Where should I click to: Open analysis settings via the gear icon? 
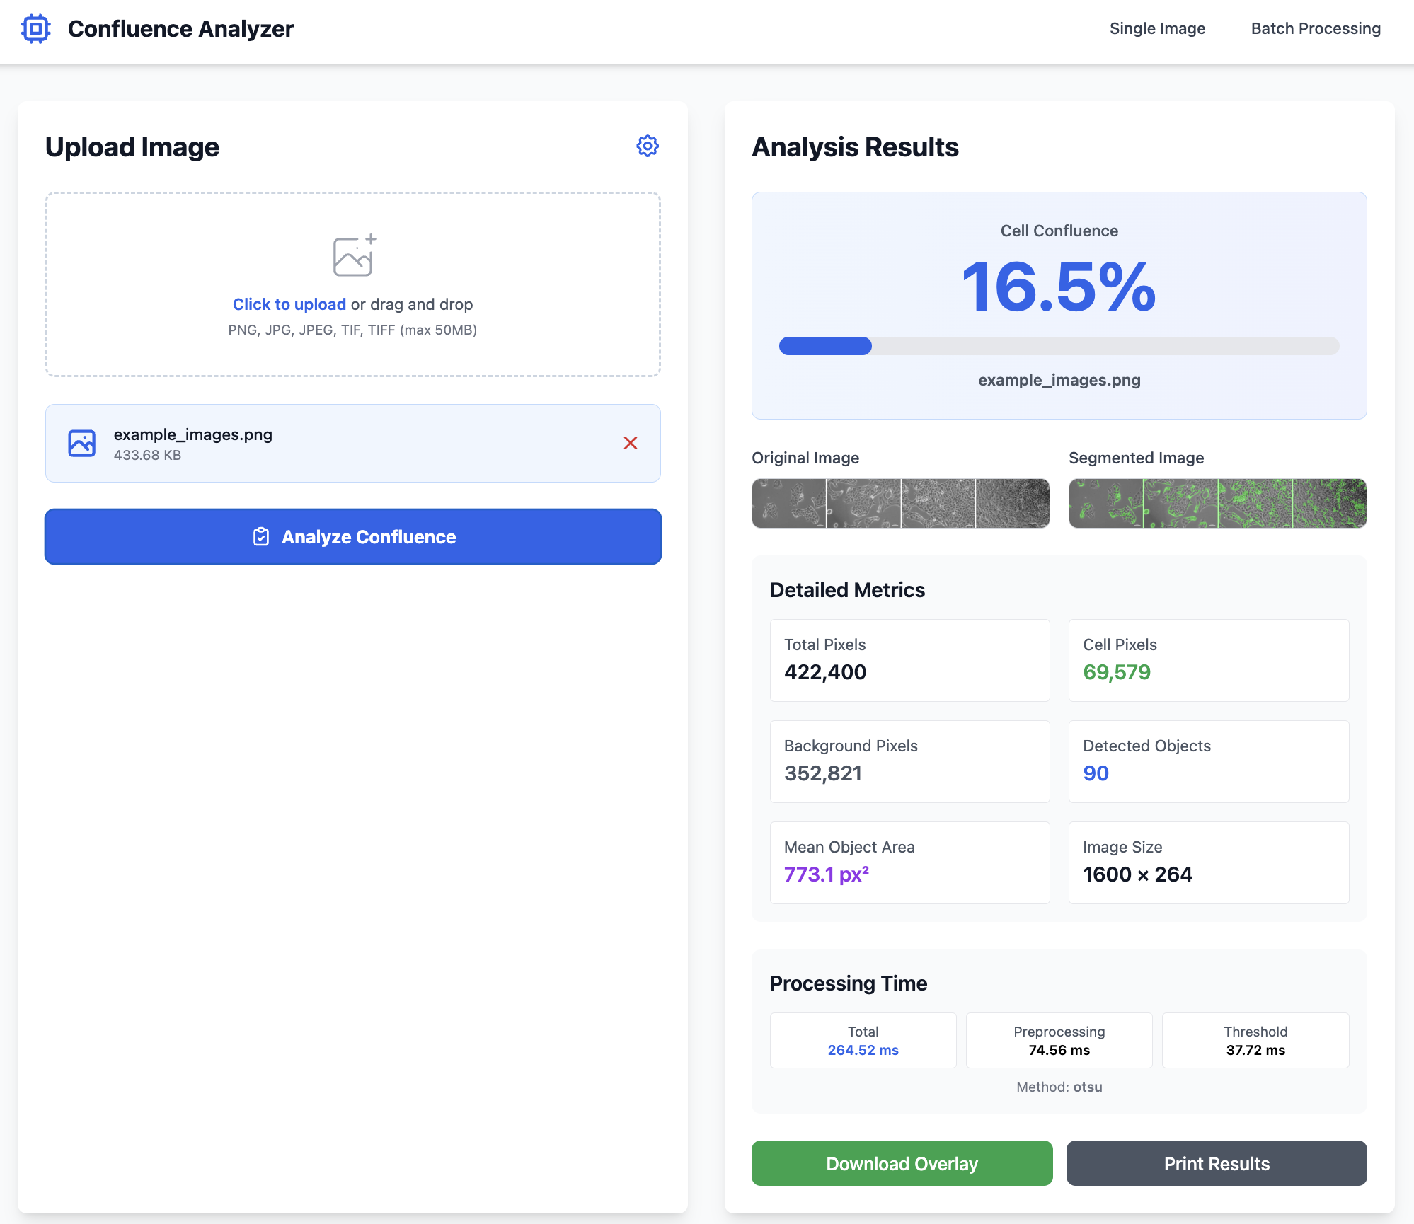pos(646,146)
